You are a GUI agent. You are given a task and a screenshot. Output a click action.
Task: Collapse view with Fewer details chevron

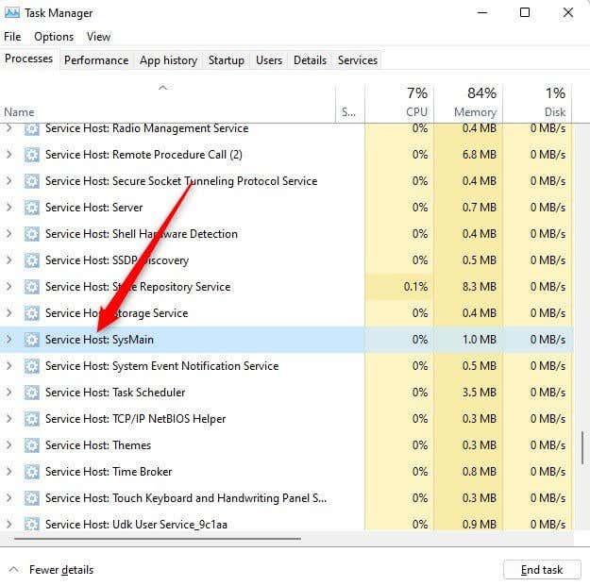pyautogui.click(x=13, y=569)
